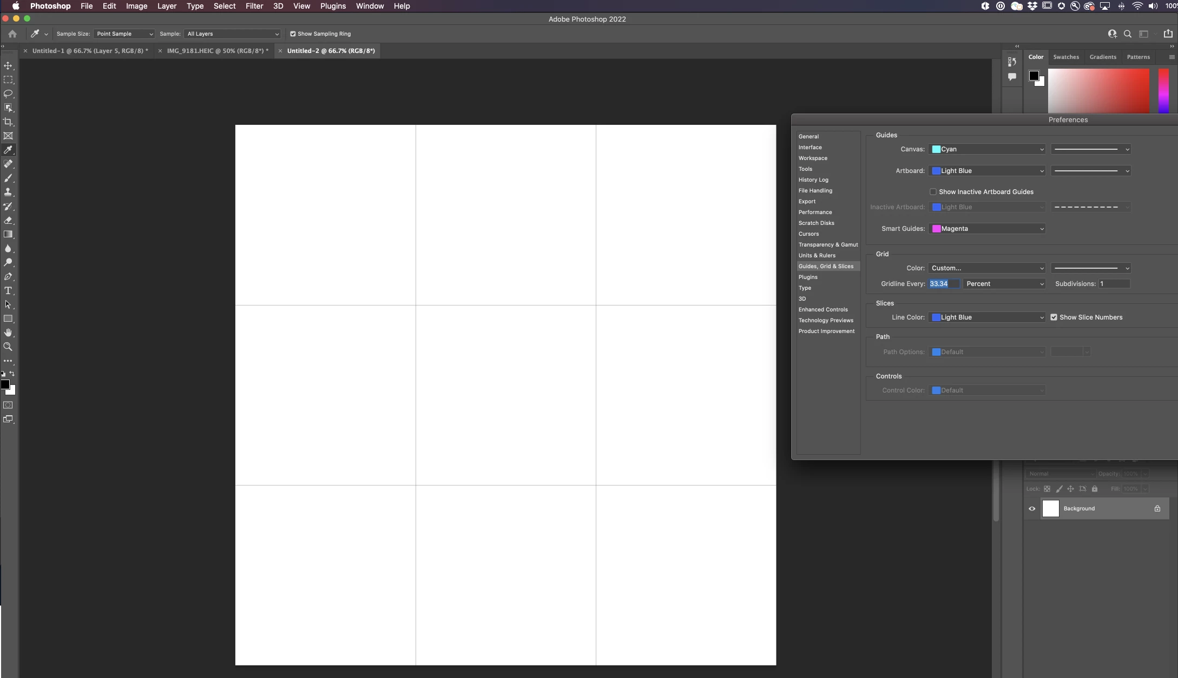Open Performance preferences section

pyautogui.click(x=815, y=212)
